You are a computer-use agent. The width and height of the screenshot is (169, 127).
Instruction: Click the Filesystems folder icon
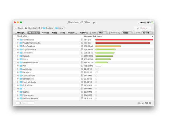coord(21,95)
